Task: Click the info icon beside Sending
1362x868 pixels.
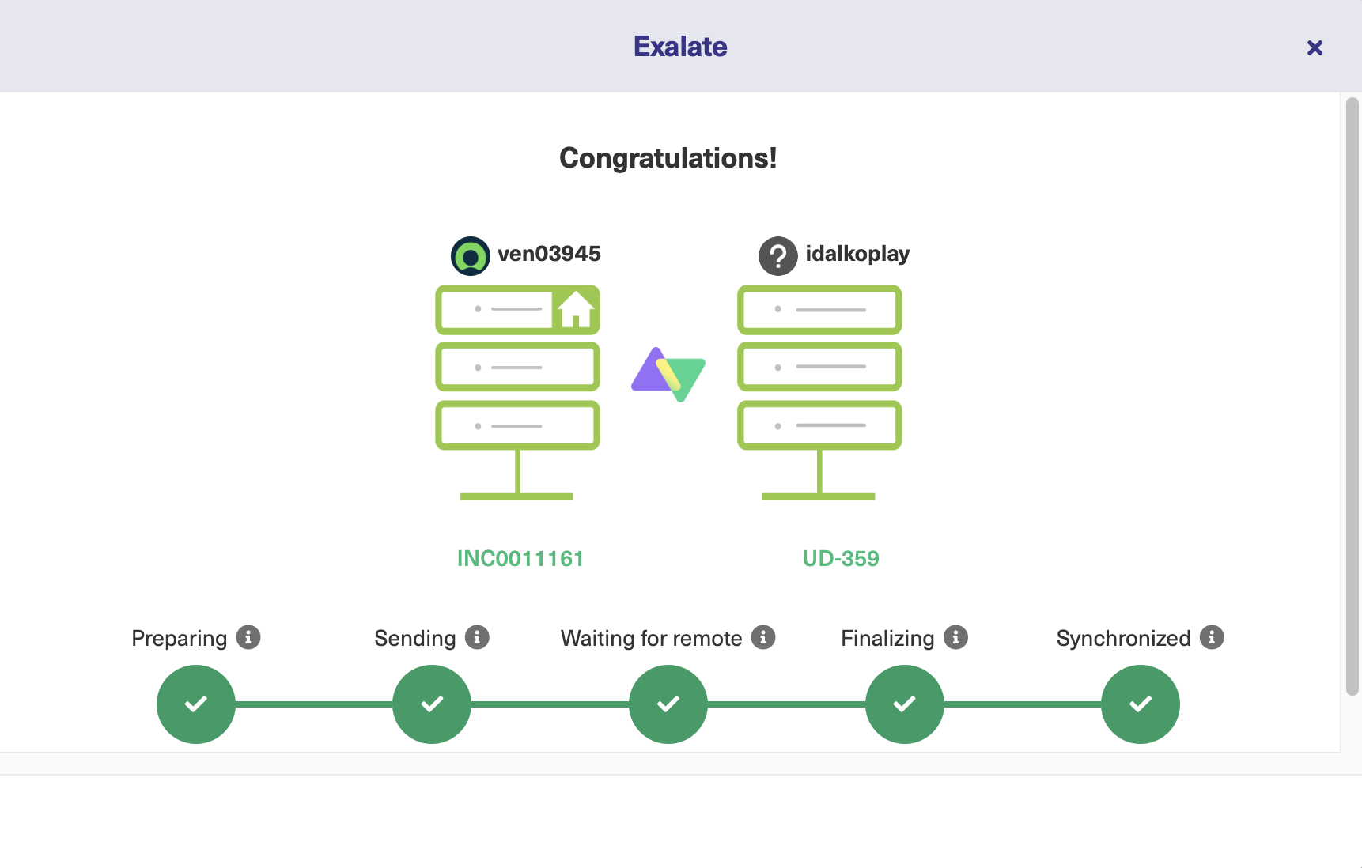Action: [x=477, y=637]
